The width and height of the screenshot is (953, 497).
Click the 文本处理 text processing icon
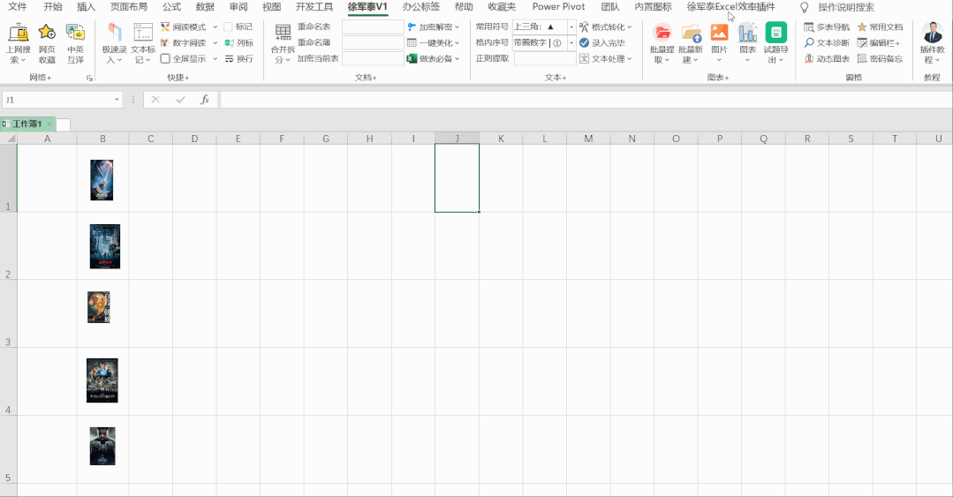point(584,58)
